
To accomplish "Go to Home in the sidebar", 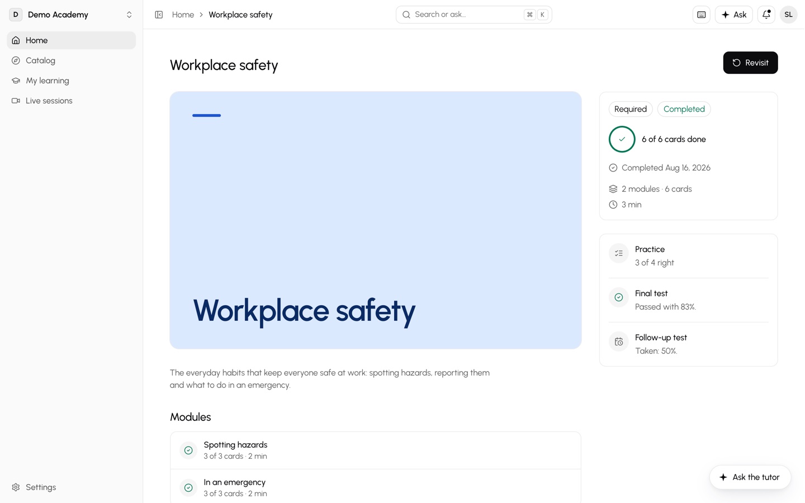I will pos(72,40).
